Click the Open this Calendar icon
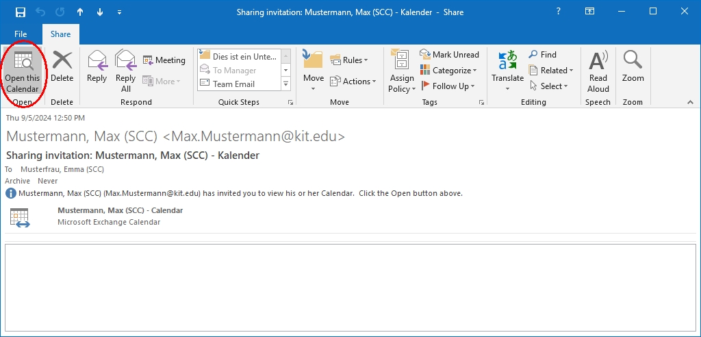This screenshot has width=701, height=337. pos(23,71)
